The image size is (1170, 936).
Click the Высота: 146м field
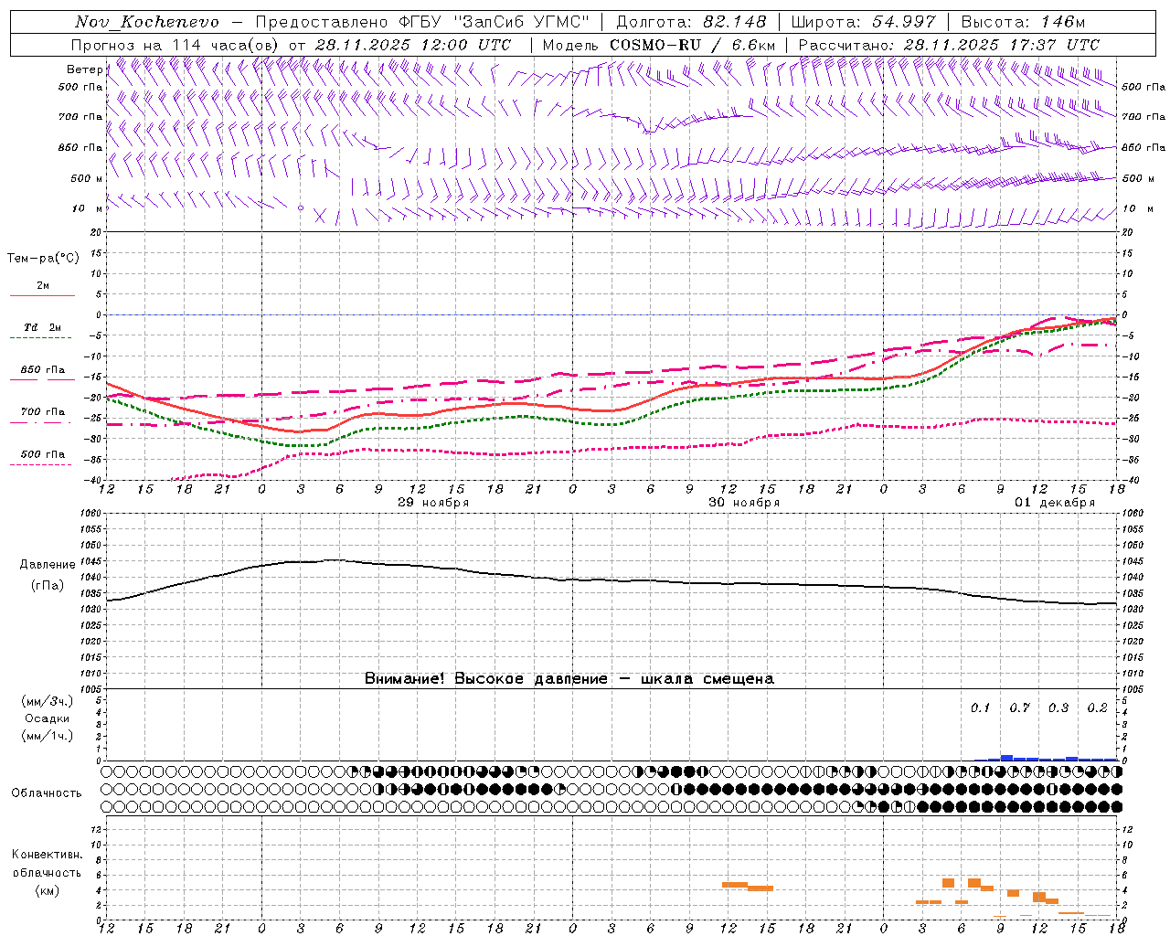pos(1023,22)
